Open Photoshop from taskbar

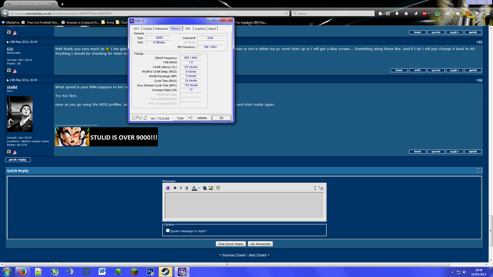(150, 272)
